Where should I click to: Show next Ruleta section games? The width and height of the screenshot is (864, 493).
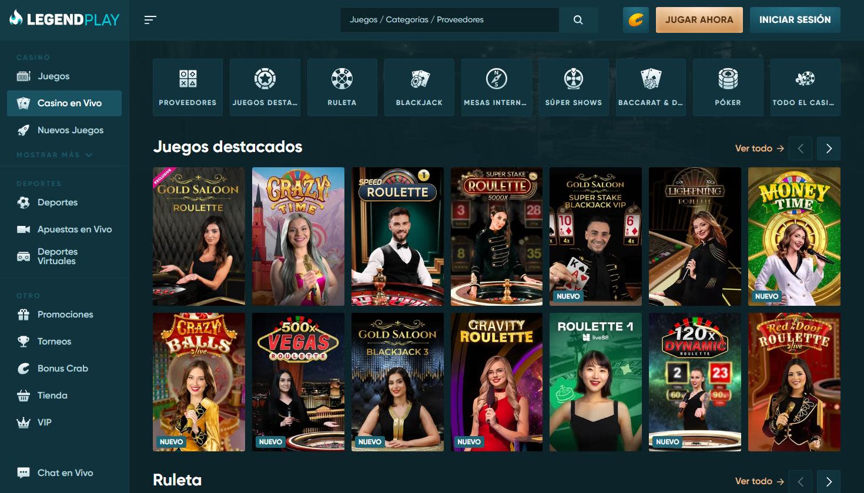tap(829, 481)
